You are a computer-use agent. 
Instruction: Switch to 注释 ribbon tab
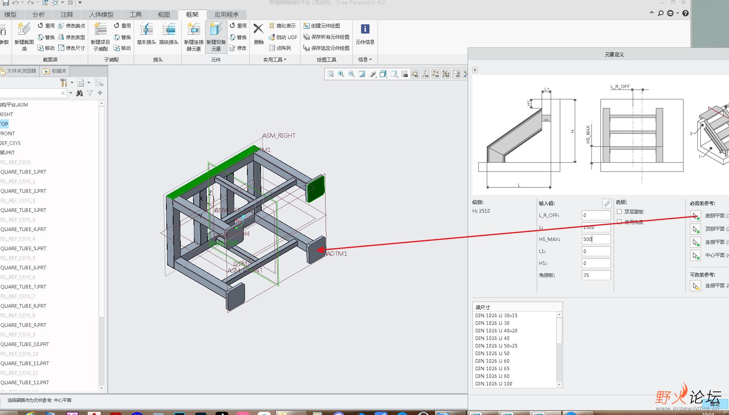pos(67,14)
